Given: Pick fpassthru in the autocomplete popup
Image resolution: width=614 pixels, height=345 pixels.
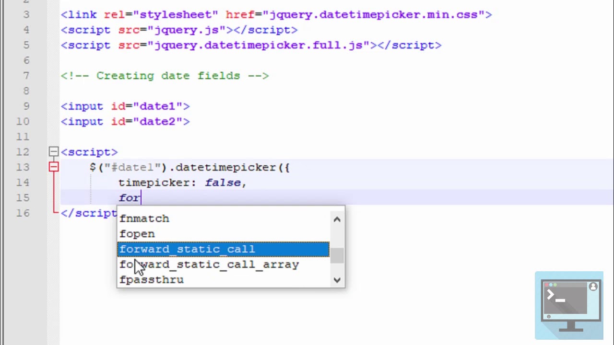Looking at the screenshot, I should (x=224, y=280).
